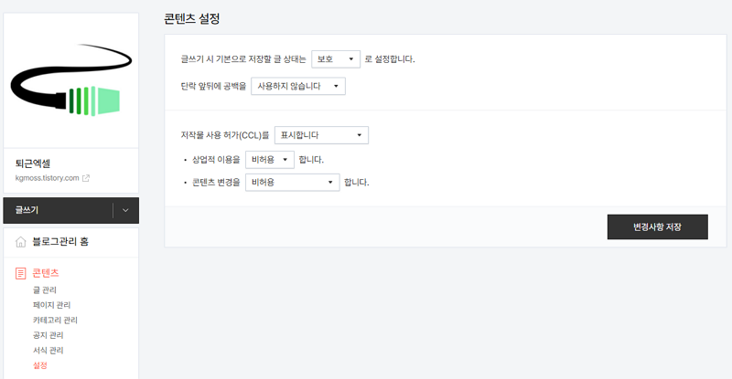Screen dimensions: 732x379
Task: Click the label 단락 앞뒤에 공백을
Action: tap(213, 86)
